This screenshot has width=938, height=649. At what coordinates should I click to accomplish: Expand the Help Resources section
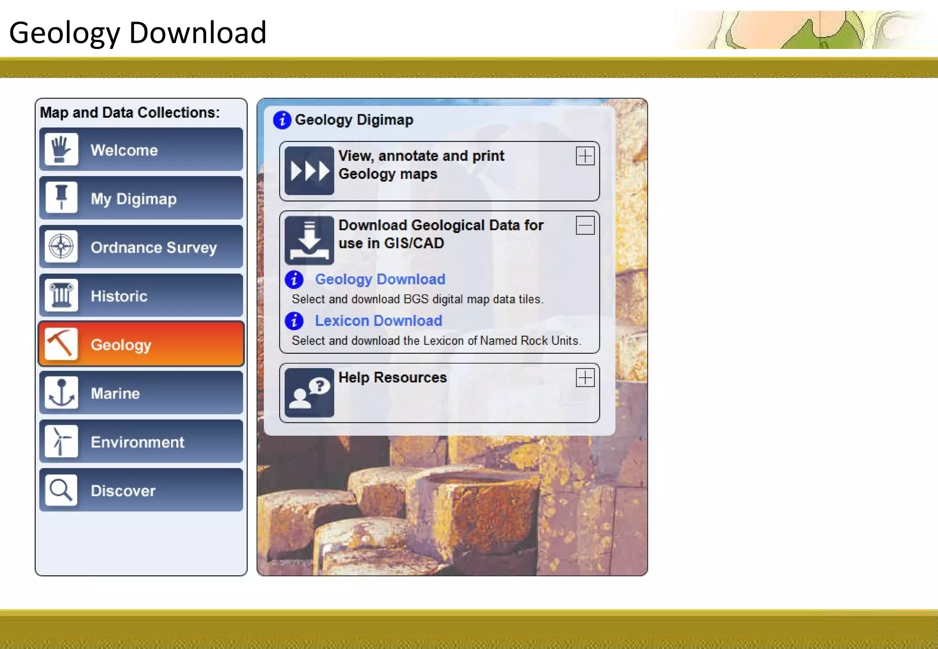(x=585, y=378)
